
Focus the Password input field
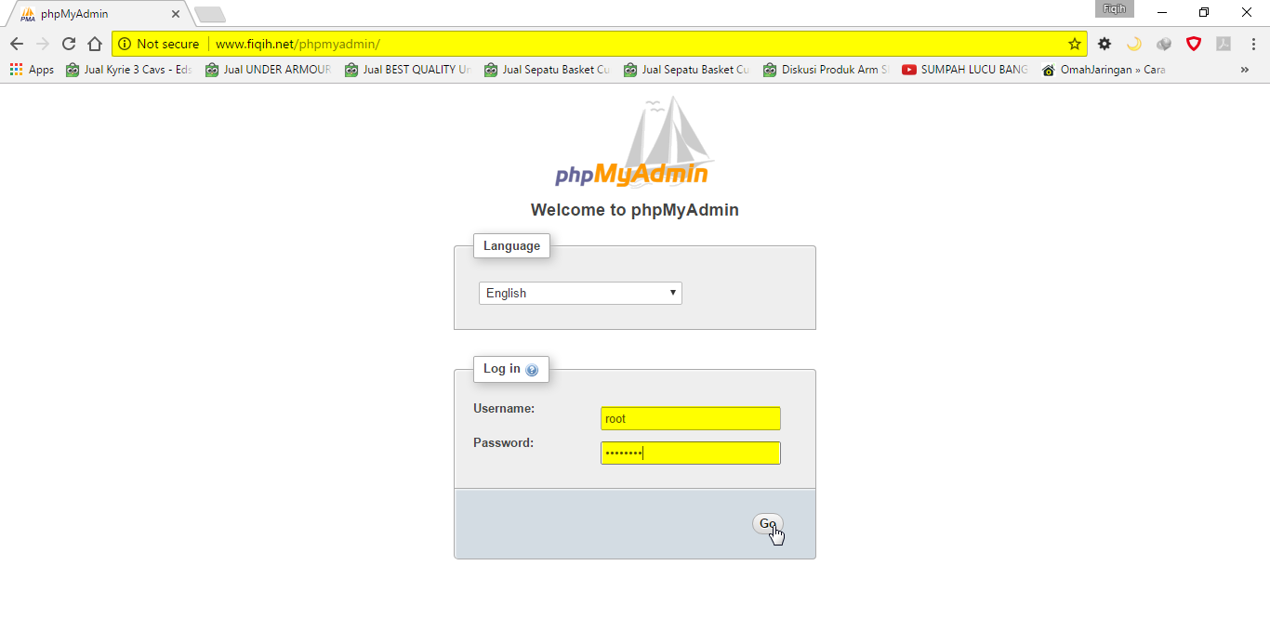(x=690, y=453)
